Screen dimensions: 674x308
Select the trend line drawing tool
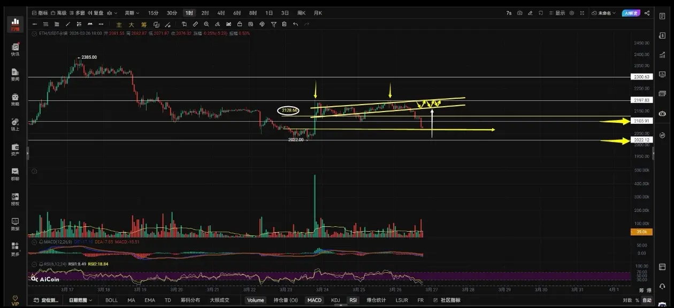(68, 24)
